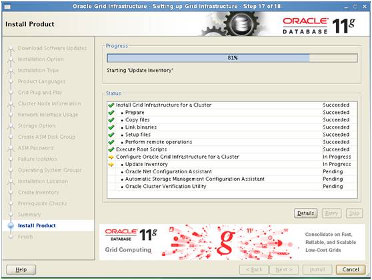Select Operating System Groups step
Screen dimensions: 372x280
click(50, 170)
